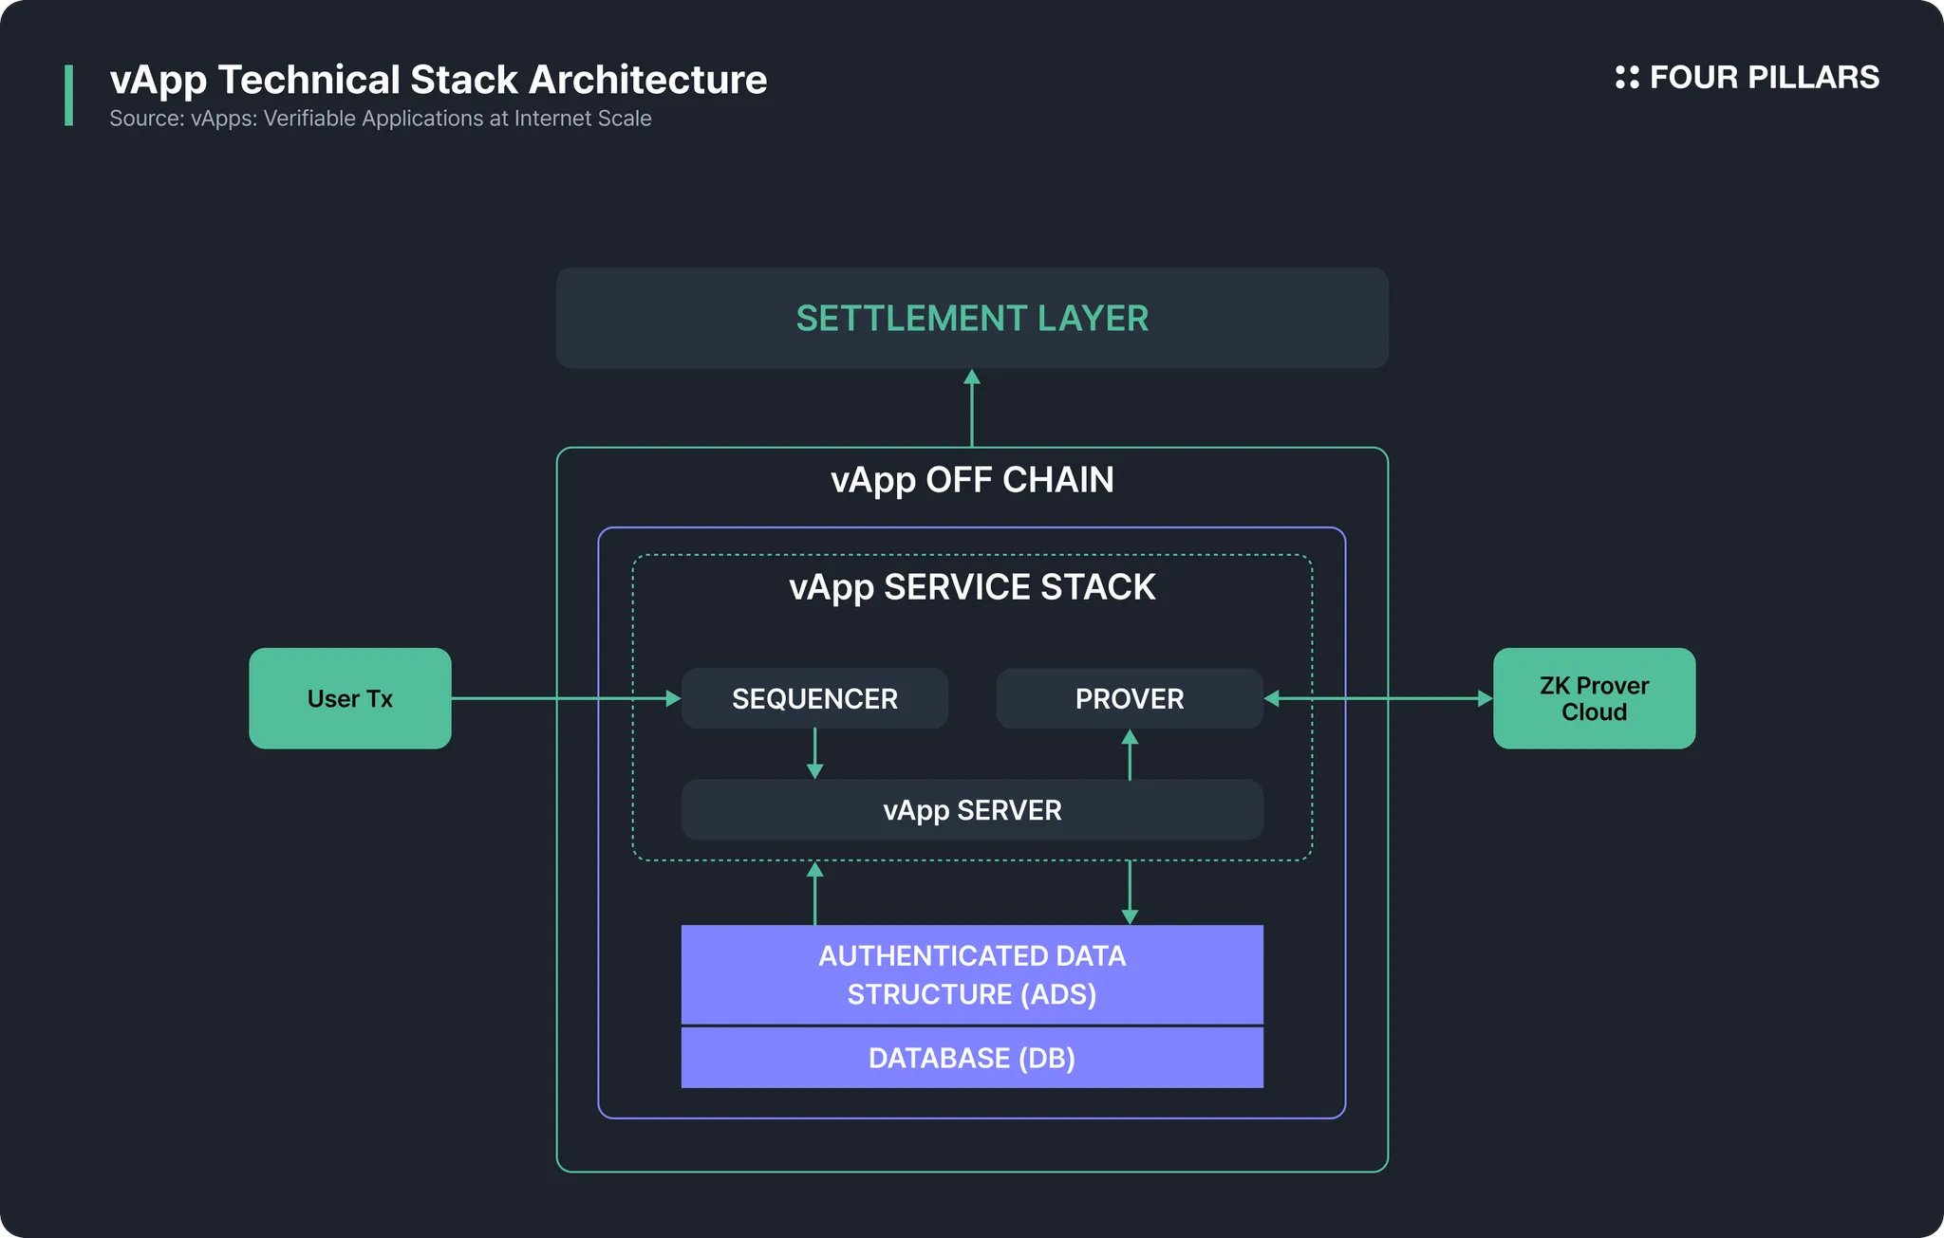Enable the vApp SERVER component
This screenshot has height=1238, width=1944.
[x=972, y=810]
